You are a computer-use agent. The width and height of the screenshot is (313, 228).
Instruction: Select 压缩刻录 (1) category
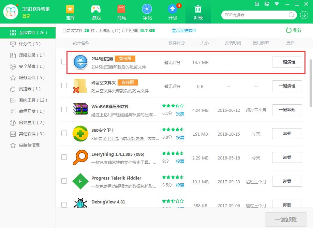point(28,55)
